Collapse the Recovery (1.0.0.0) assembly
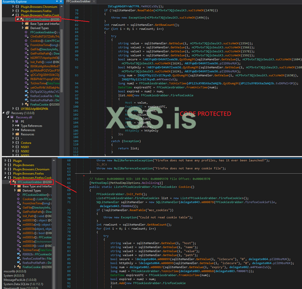The width and height of the screenshot is (302, 289). coord(3,113)
